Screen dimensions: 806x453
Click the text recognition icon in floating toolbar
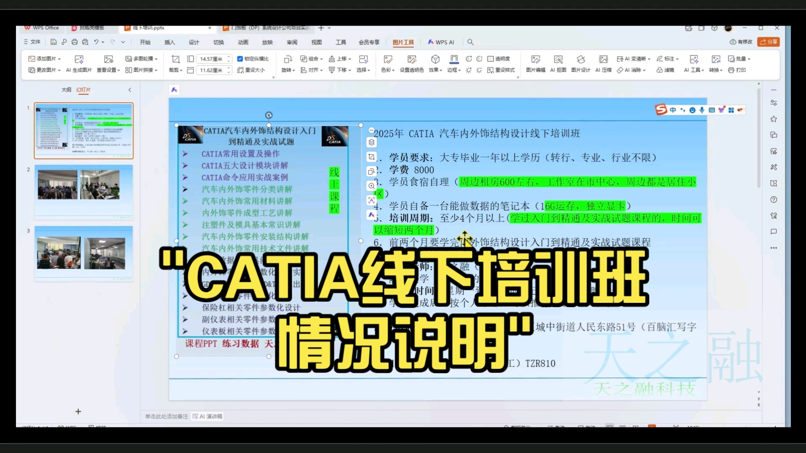372,200
